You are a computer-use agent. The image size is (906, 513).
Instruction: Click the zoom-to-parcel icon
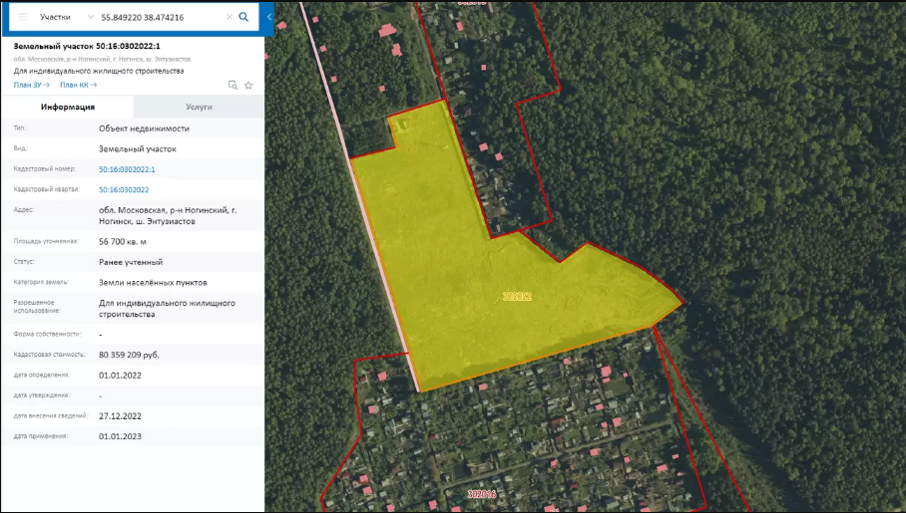[232, 85]
